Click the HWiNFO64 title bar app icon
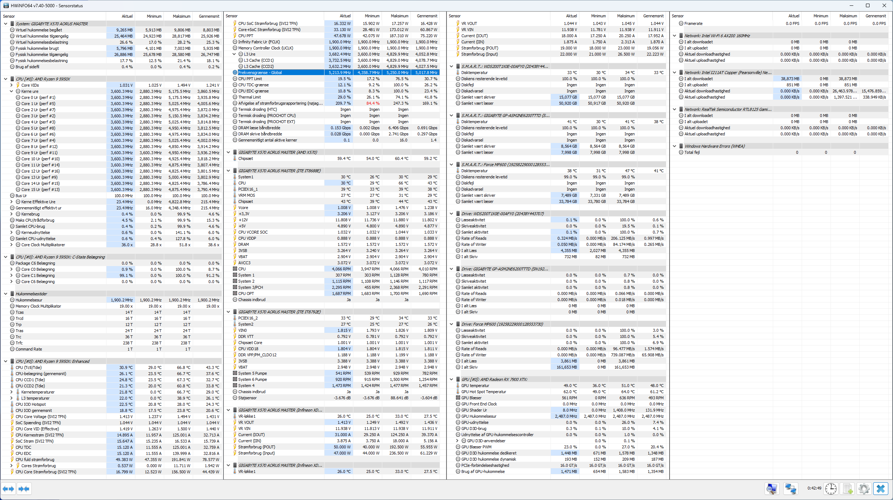 click(x=6, y=5)
